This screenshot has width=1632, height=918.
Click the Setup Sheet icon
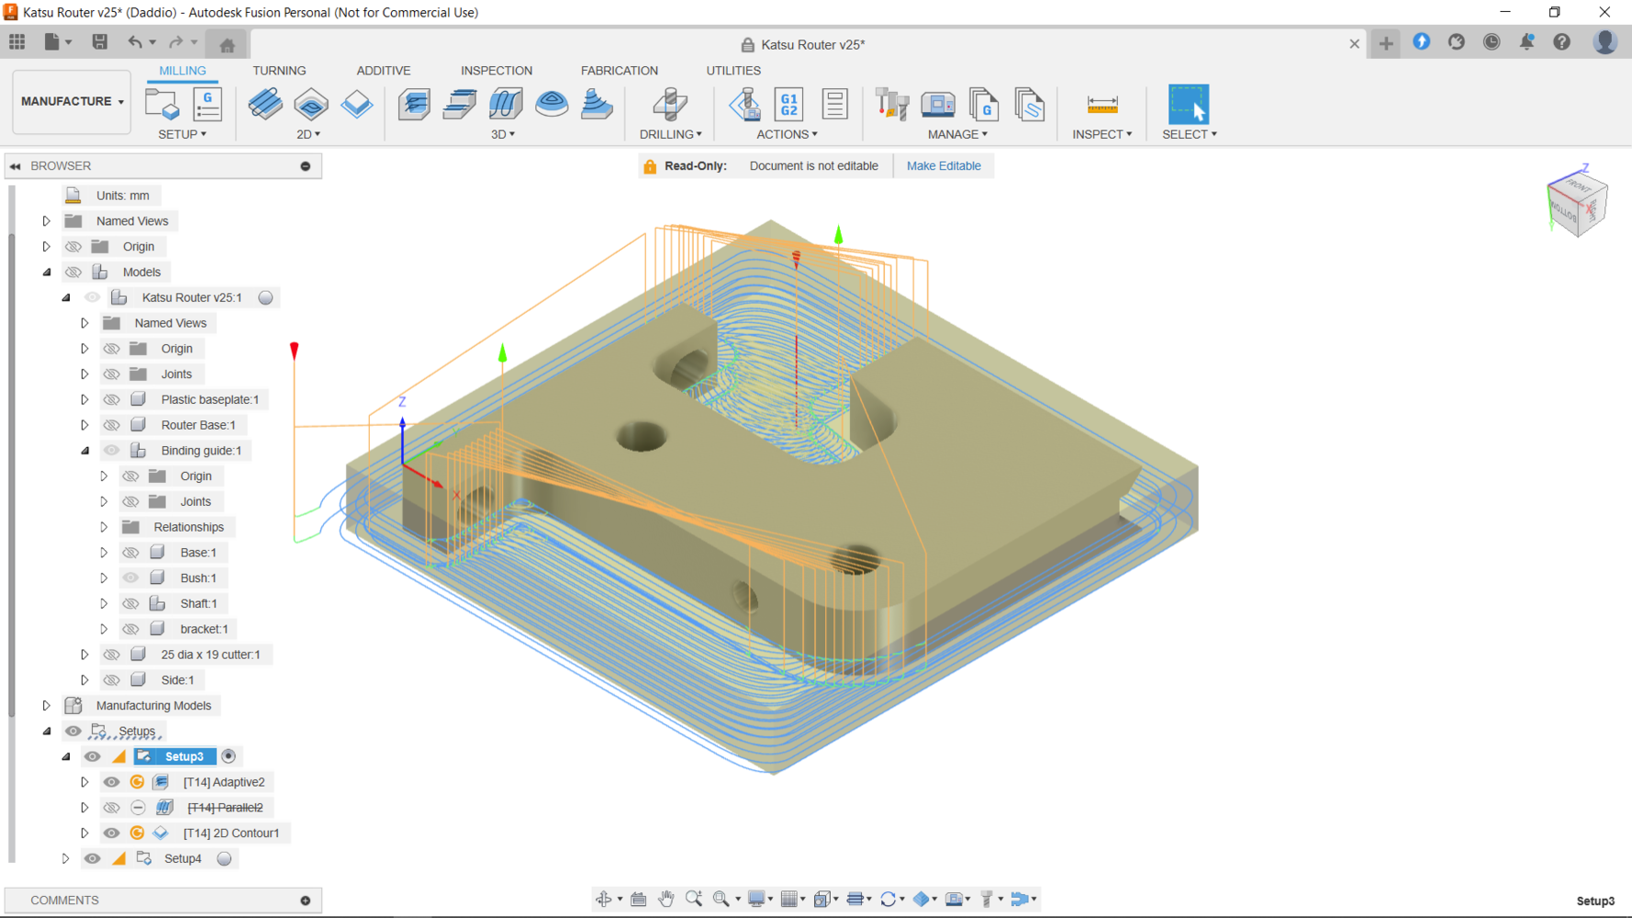point(834,104)
